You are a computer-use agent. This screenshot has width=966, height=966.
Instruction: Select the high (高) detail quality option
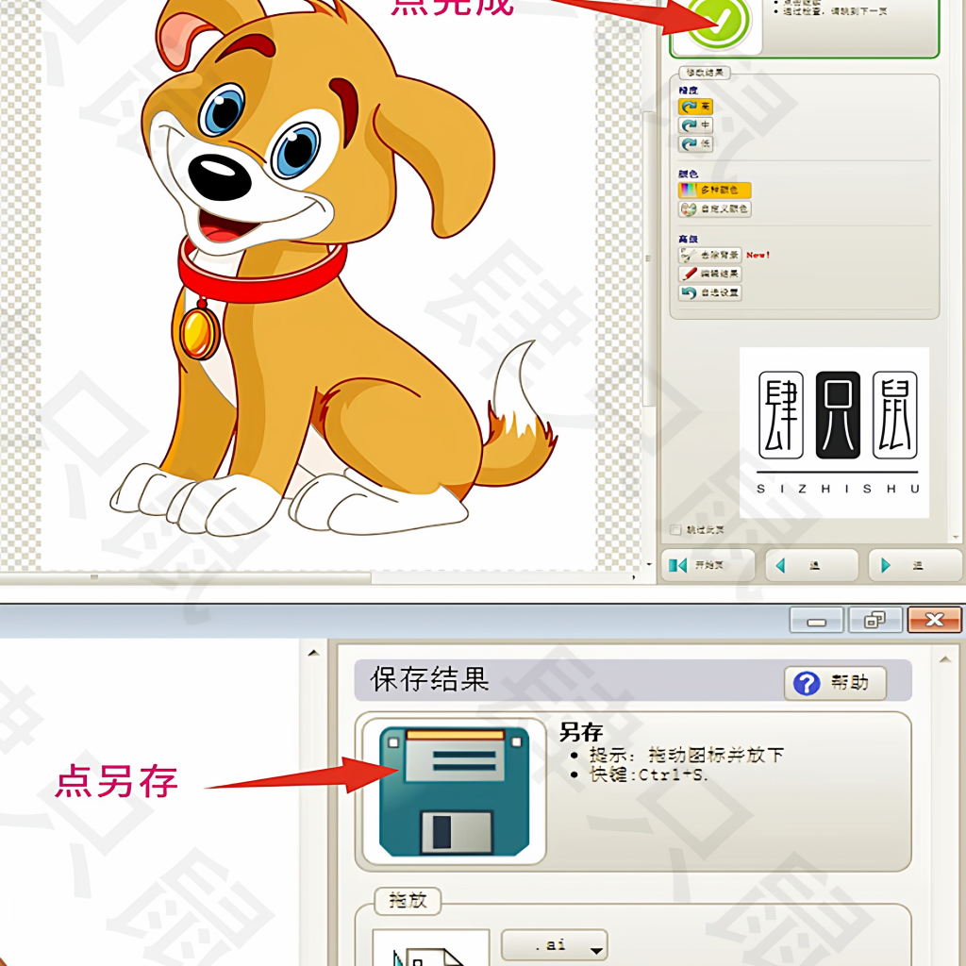tap(695, 107)
